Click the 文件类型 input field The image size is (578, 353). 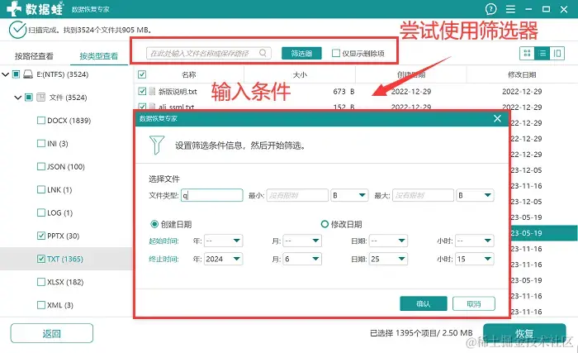[x=212, y=195]
